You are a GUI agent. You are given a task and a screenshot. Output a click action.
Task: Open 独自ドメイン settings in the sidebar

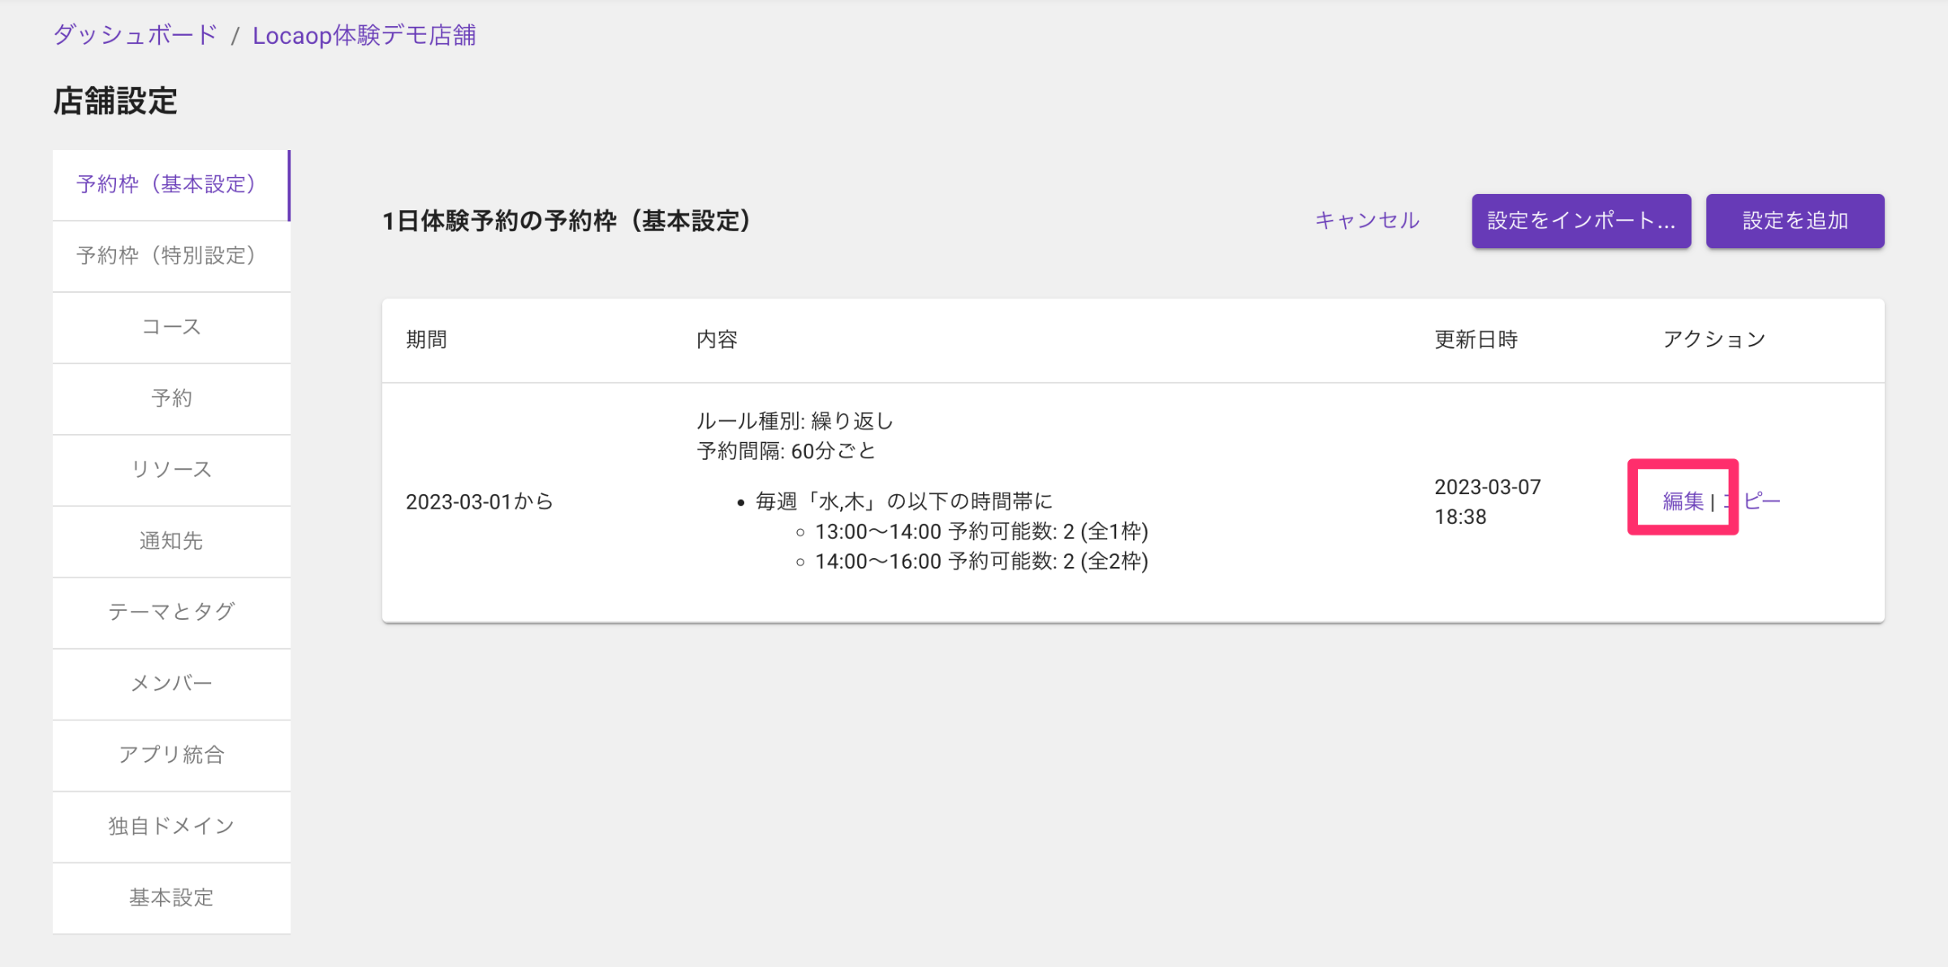(x=170, y=826)
